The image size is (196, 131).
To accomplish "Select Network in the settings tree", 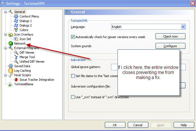I will pyautogui.click(x=20, y=43).
